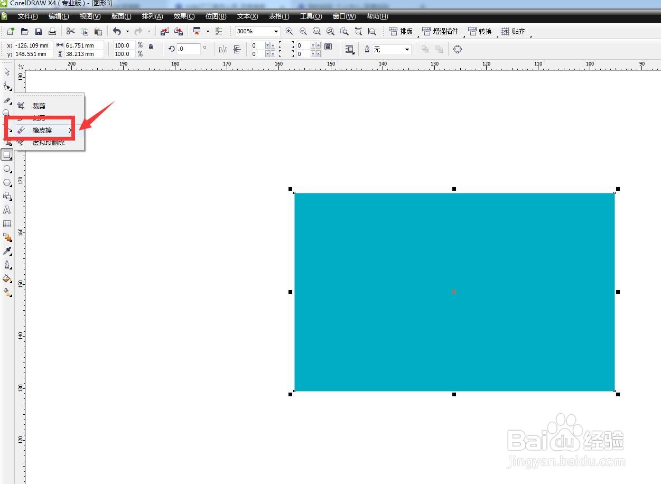661x484 pixels.
Task: Click the Convert to curves icon
Action: click(458, 49)
